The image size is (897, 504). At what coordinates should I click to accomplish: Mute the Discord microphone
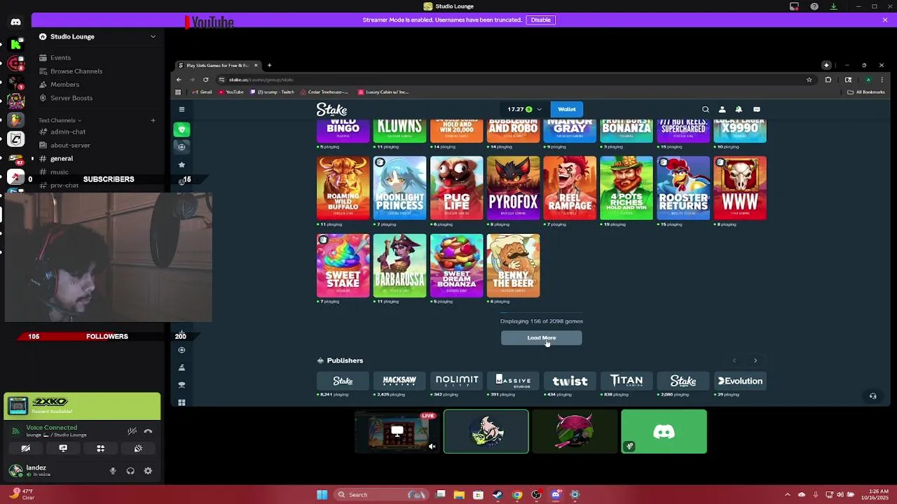tap(113, 471)
